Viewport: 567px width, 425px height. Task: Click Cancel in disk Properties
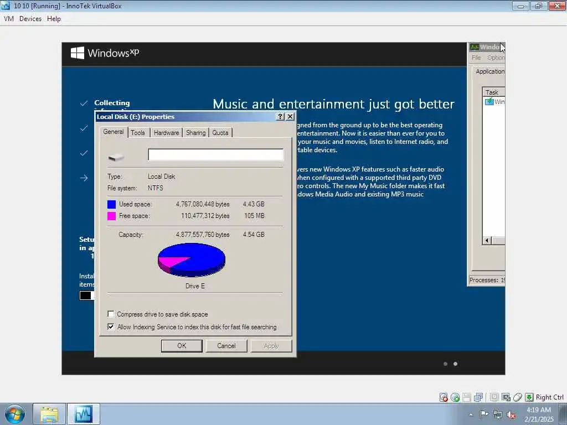226,346
